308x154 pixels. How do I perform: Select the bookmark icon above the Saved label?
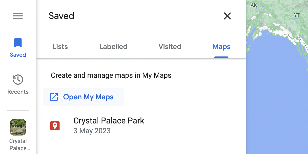point(18,43)
